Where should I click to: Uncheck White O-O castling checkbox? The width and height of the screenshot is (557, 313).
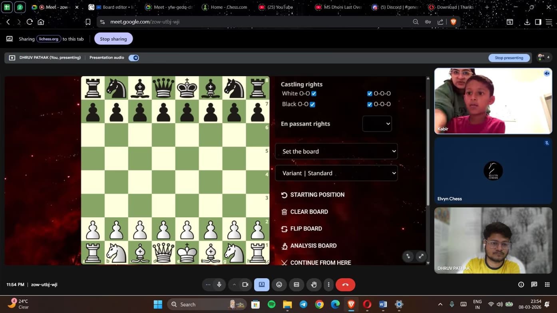tap(314, 94)
